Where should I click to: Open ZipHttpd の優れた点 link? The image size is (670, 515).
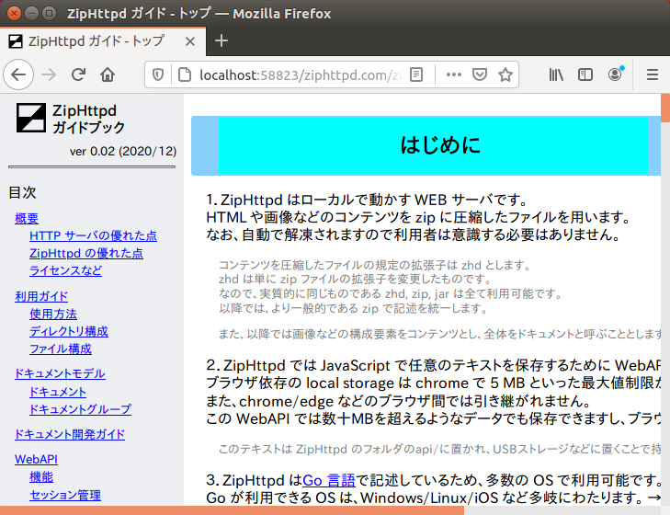coord(86,253)
